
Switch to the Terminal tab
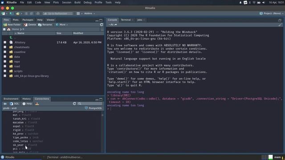[x=126, y=20]
